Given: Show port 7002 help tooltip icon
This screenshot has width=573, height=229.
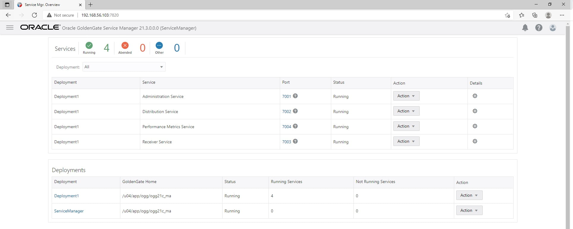Looking at the screenshot, I should (x=295, y=111).
